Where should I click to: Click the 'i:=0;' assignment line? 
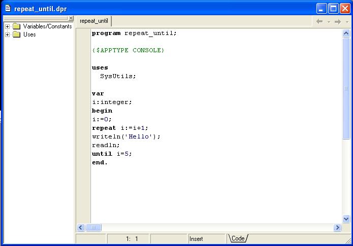[x=102, y=119]
